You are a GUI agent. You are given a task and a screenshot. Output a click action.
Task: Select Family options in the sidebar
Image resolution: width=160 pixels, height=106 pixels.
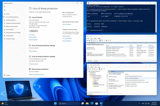tap(9, 36)
